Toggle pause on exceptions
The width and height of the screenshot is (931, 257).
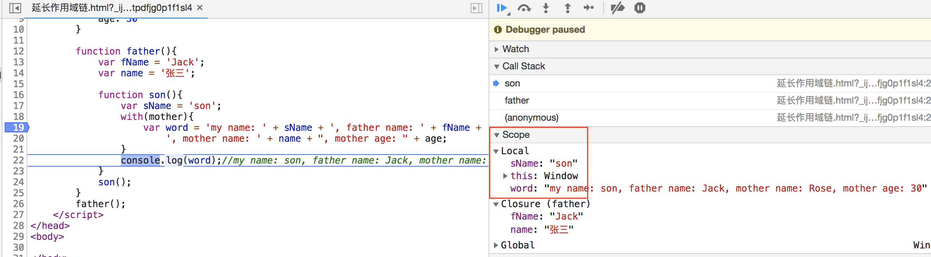pyautogui.click(x=640, y=8)
